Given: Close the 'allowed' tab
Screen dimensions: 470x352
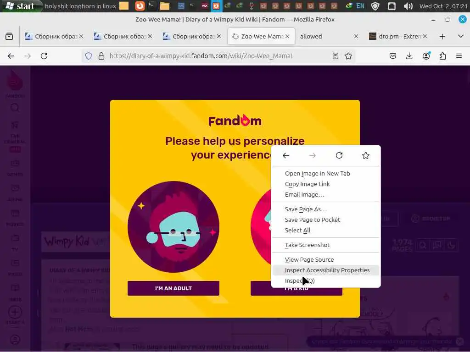Looking at the screenshot, I should click(x=356, y=36).
